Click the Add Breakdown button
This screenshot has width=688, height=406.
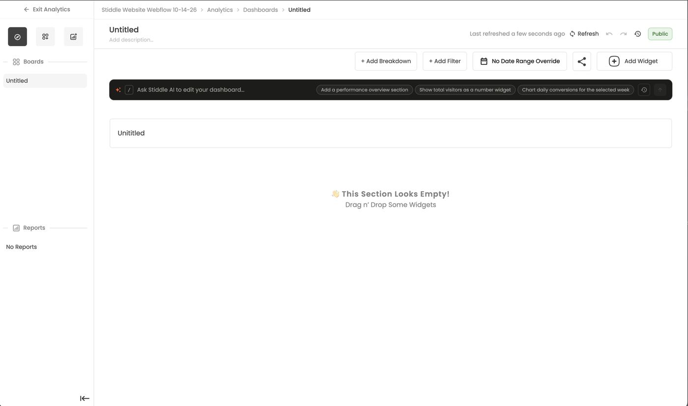click(x=386, y=61)
